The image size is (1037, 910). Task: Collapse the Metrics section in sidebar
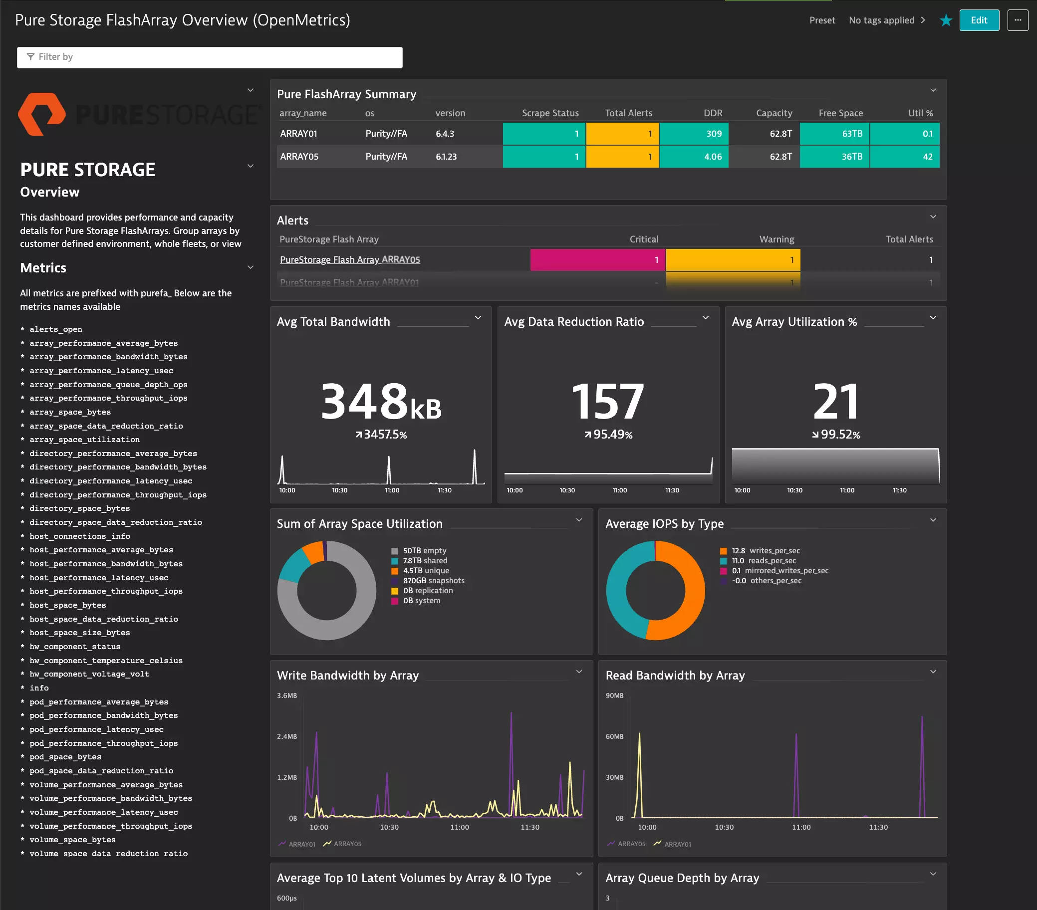pyautogui.click(x=250, y=267)
